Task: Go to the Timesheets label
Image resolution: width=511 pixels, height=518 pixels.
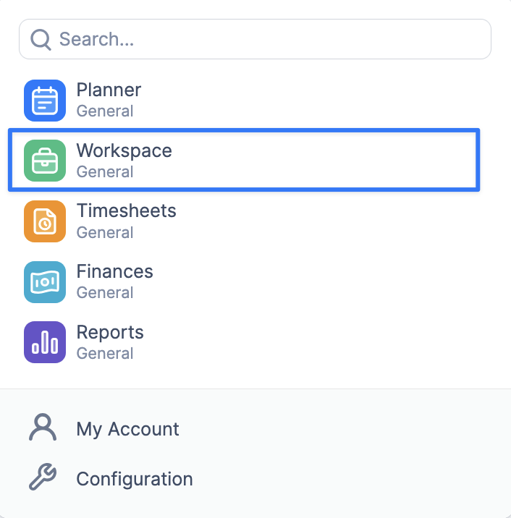Action: (126, 211)
